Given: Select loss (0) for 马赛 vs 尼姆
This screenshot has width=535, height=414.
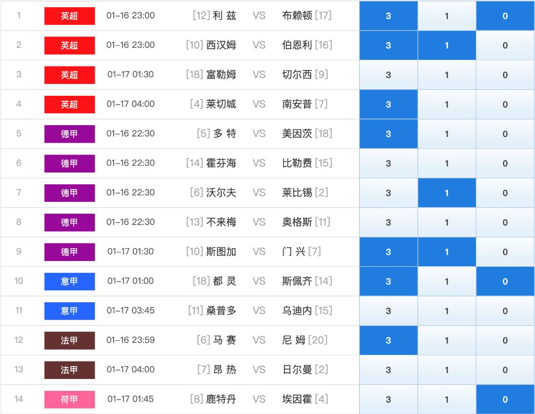Looking at the screenshot, I should (x=505, y=340).
